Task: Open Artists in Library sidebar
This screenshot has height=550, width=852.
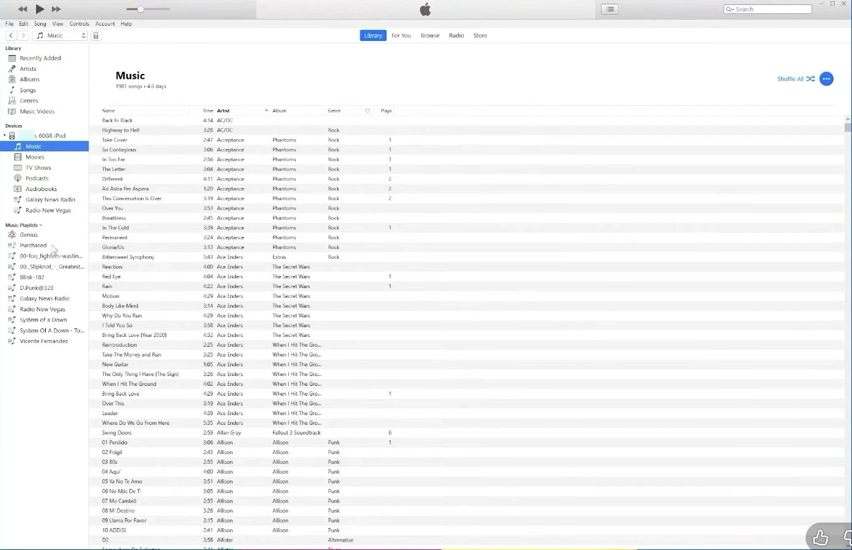Action: coord(27,69)
